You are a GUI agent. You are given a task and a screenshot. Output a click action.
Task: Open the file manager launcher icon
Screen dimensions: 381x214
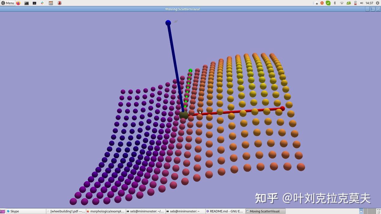pyautogui.click(x=51, y=3)
